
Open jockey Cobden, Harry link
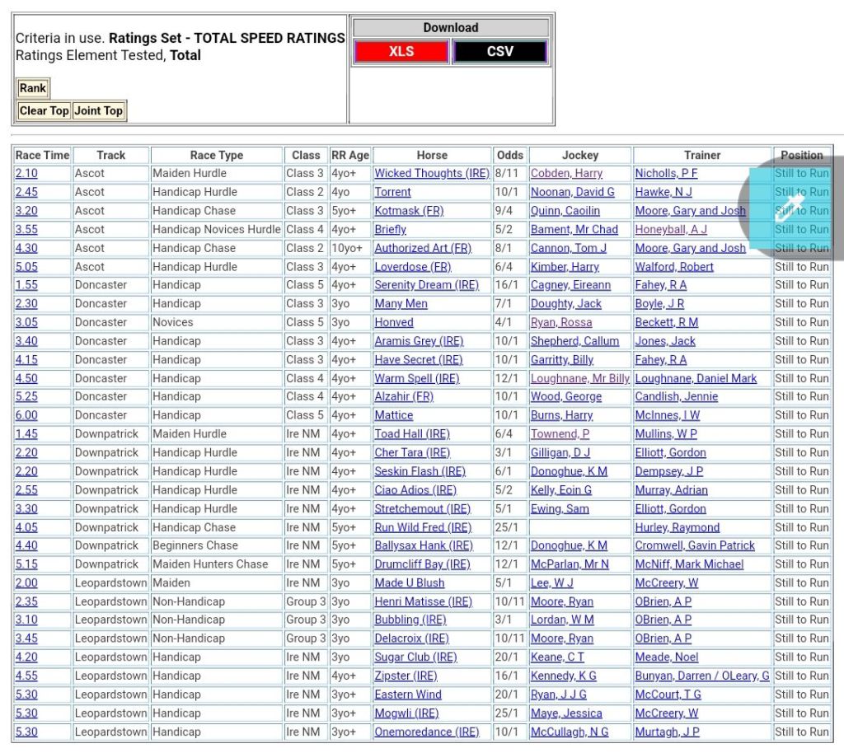pos(566,174)
